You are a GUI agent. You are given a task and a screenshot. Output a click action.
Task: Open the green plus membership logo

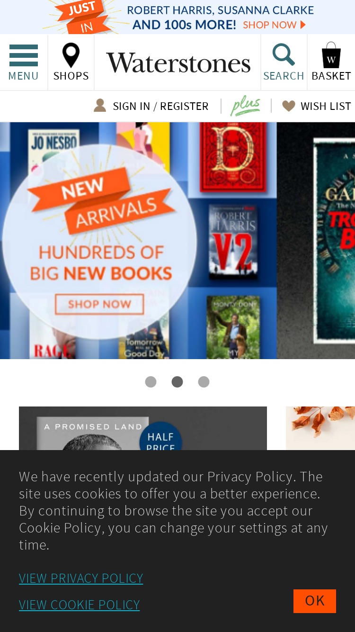pyautogui.click(x=246, y=106)
